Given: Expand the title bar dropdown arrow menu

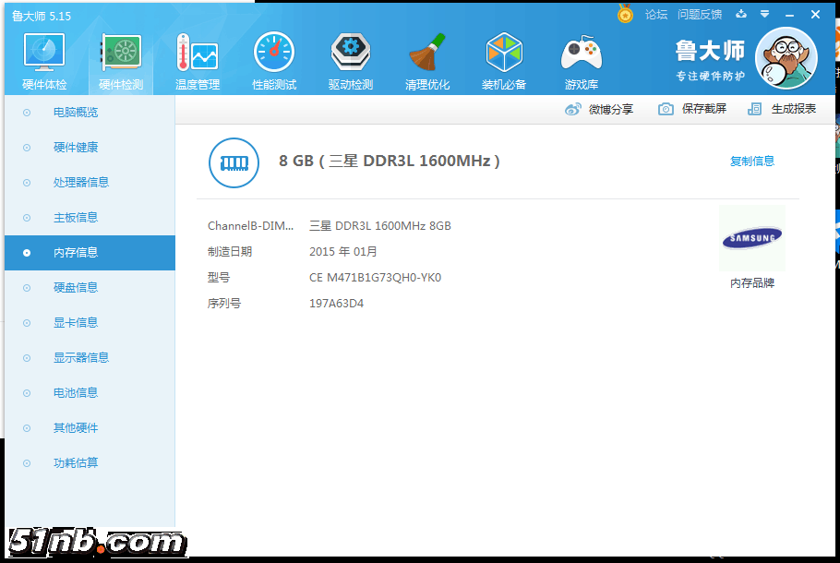Looking at the screenshot, I should click(x=764, y=15).
